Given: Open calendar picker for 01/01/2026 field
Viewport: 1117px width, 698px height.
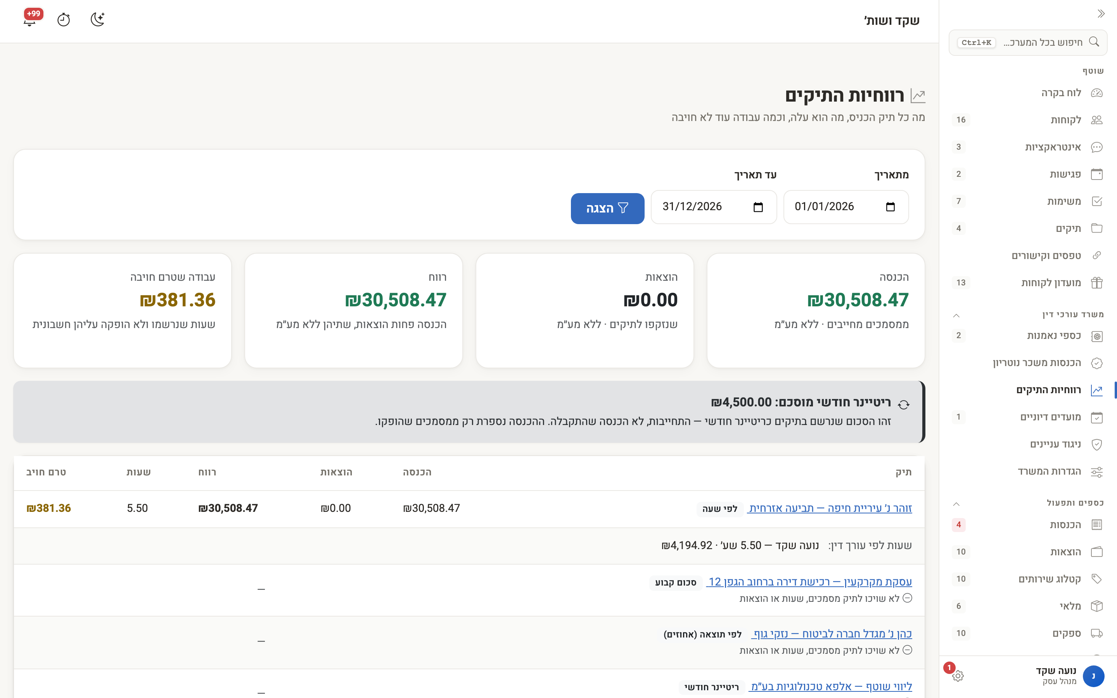Looking at the screenshot, I should point(890,207).
